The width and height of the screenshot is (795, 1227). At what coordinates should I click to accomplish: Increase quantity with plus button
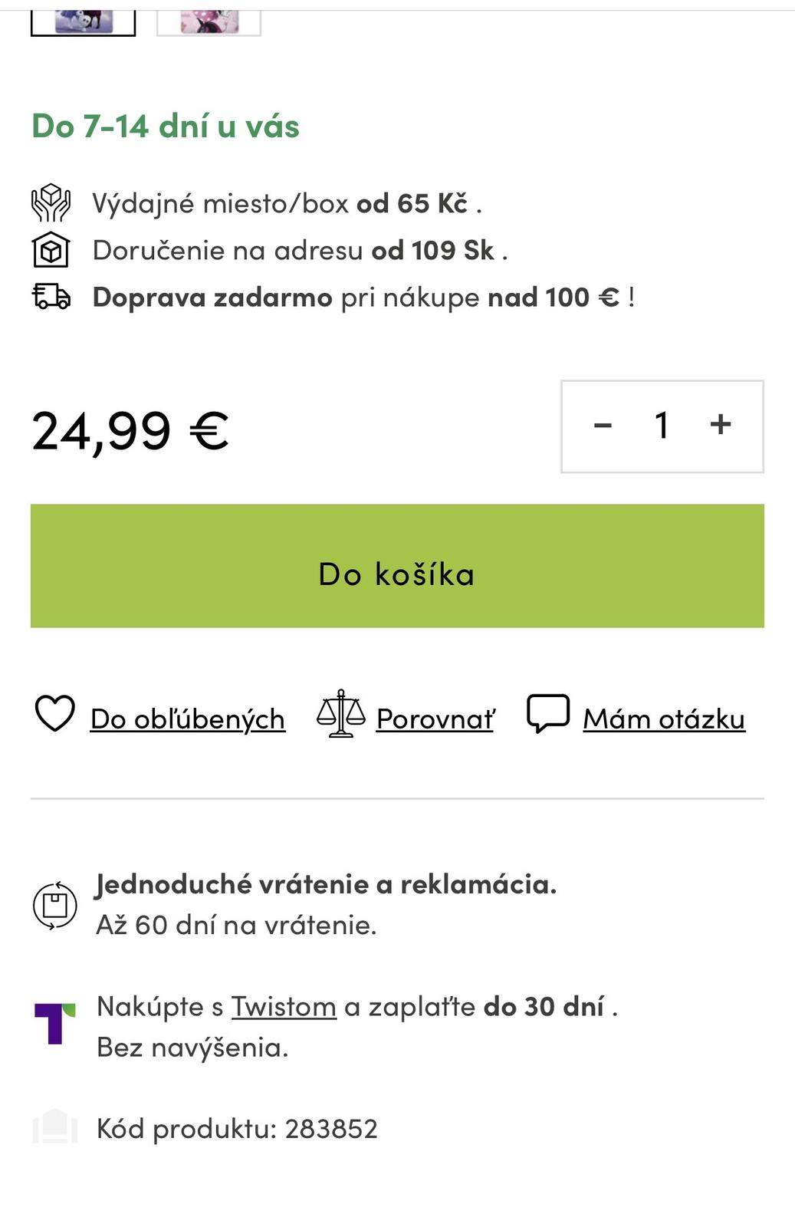point(721,426)
